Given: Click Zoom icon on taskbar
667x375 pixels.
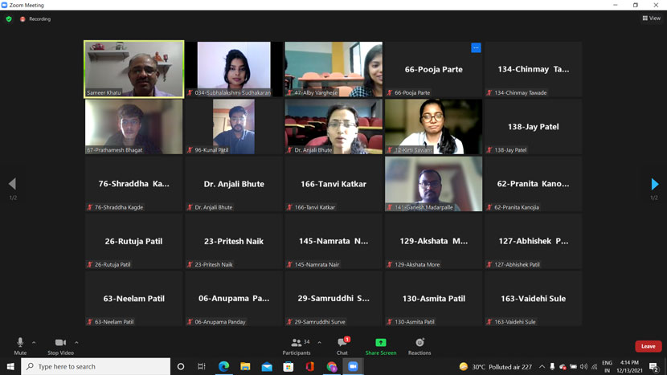Looking at the screenshot, I should (x=353, y=366).
